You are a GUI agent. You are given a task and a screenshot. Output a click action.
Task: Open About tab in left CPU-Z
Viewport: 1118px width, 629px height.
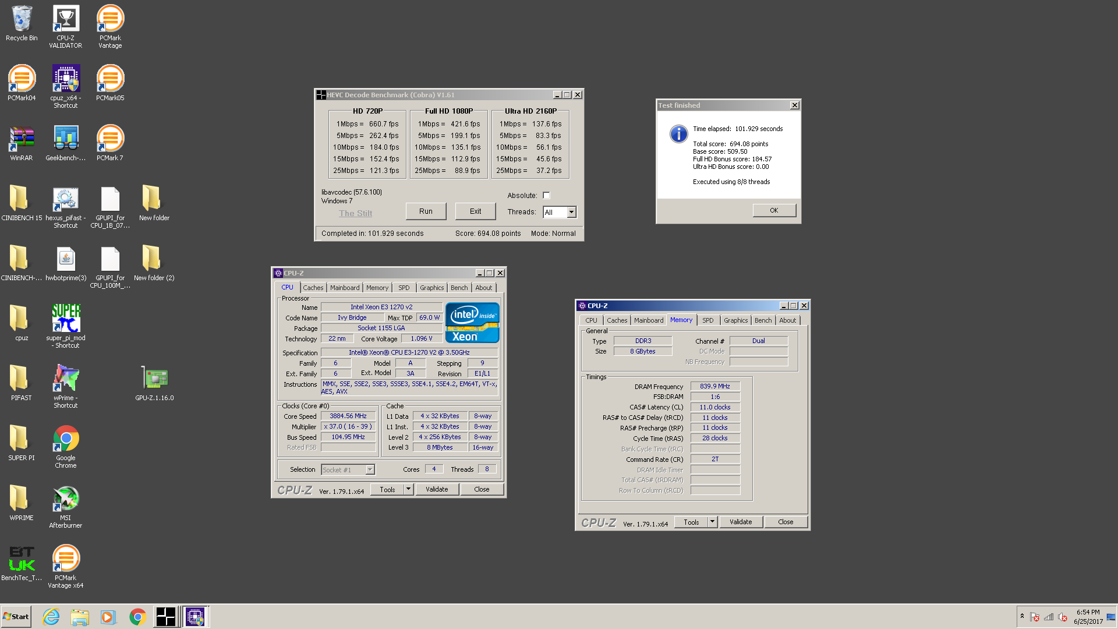[484, 288]
